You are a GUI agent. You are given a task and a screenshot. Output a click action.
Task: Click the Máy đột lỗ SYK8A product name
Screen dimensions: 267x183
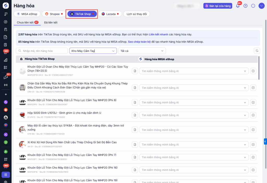tap(76, 127)
